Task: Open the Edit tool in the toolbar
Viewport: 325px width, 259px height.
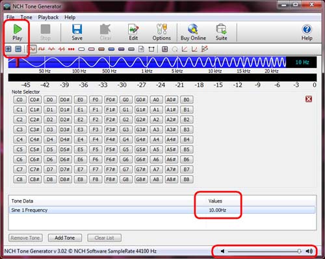Action: [133, 32]
